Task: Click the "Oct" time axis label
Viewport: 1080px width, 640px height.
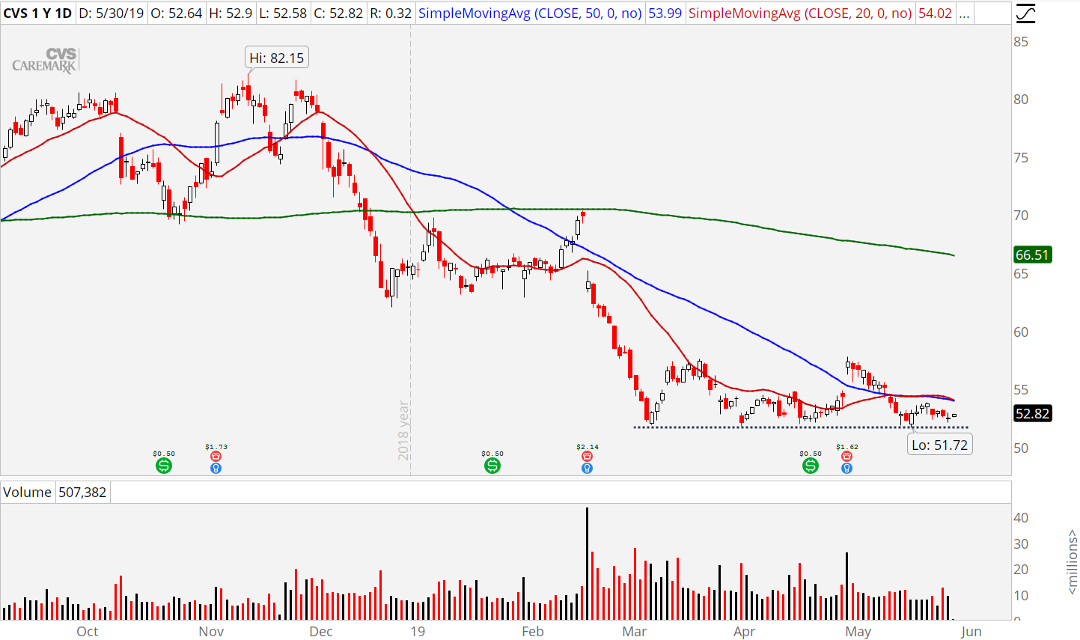Action: click(88, 632)
